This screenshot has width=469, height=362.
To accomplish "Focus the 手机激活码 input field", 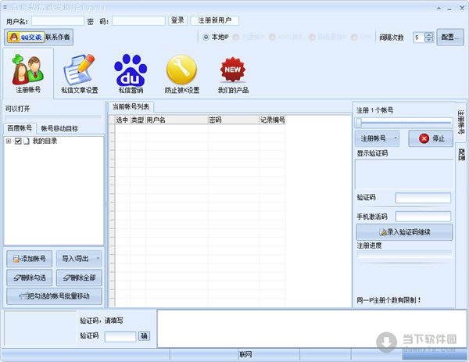I will pyautogui.click(x=423, y=217).
